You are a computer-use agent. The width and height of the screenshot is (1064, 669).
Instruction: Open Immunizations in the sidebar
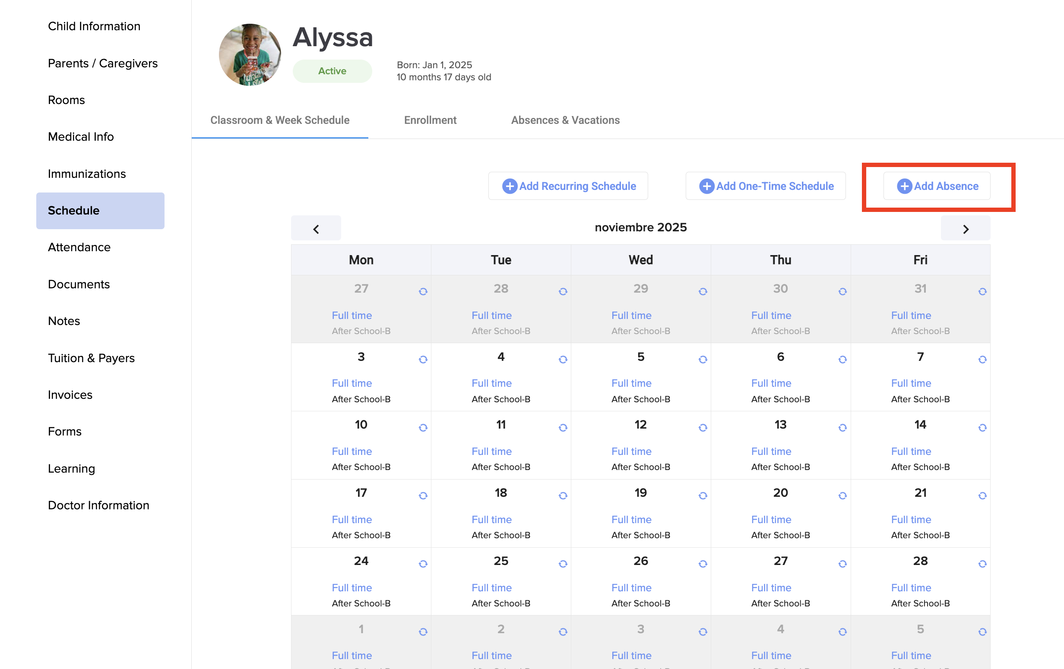[x=87, y=174]
